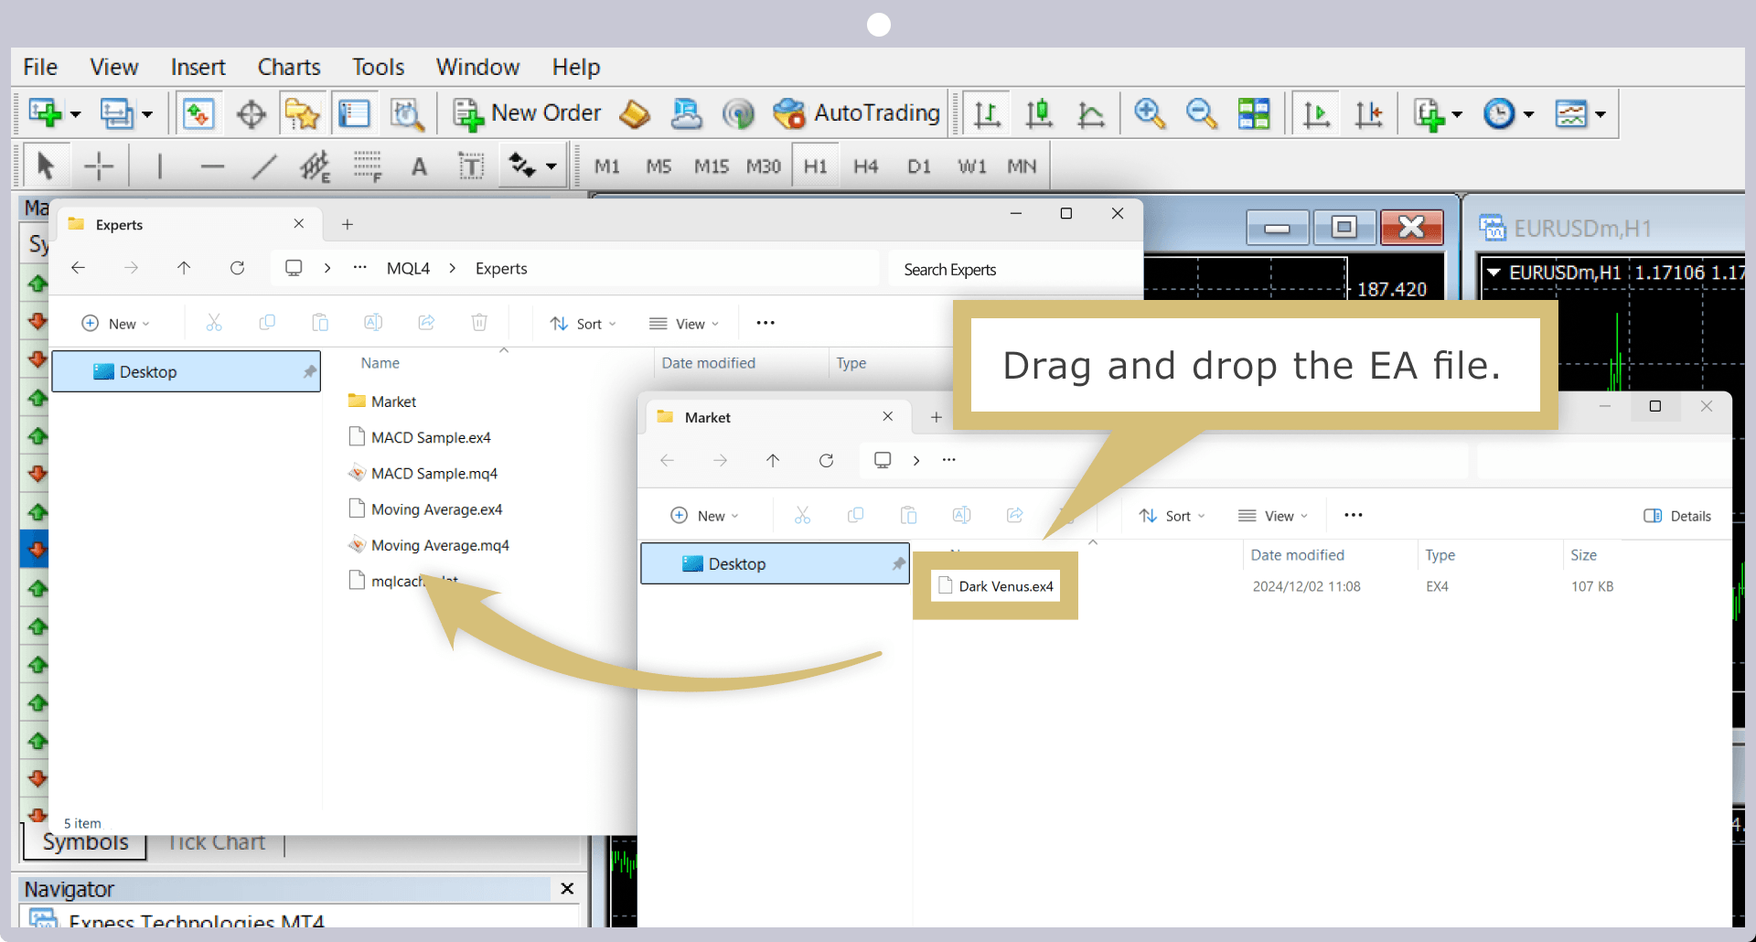
Task: Open the Insert menu
Action: coord(198,67)
